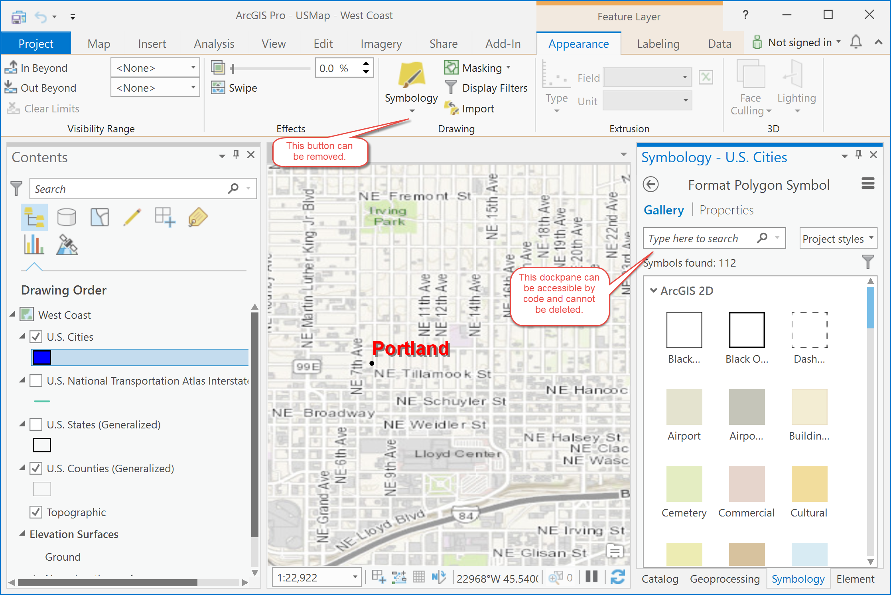
Task: Toggle the U.S. Cities layer checkbox
Action: tap(36, 337)
